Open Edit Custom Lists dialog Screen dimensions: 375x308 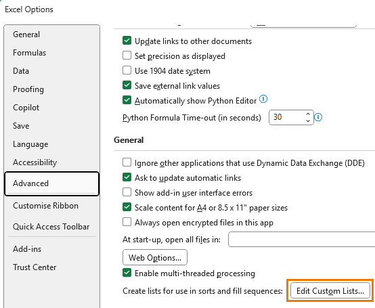tap(330, 291)
